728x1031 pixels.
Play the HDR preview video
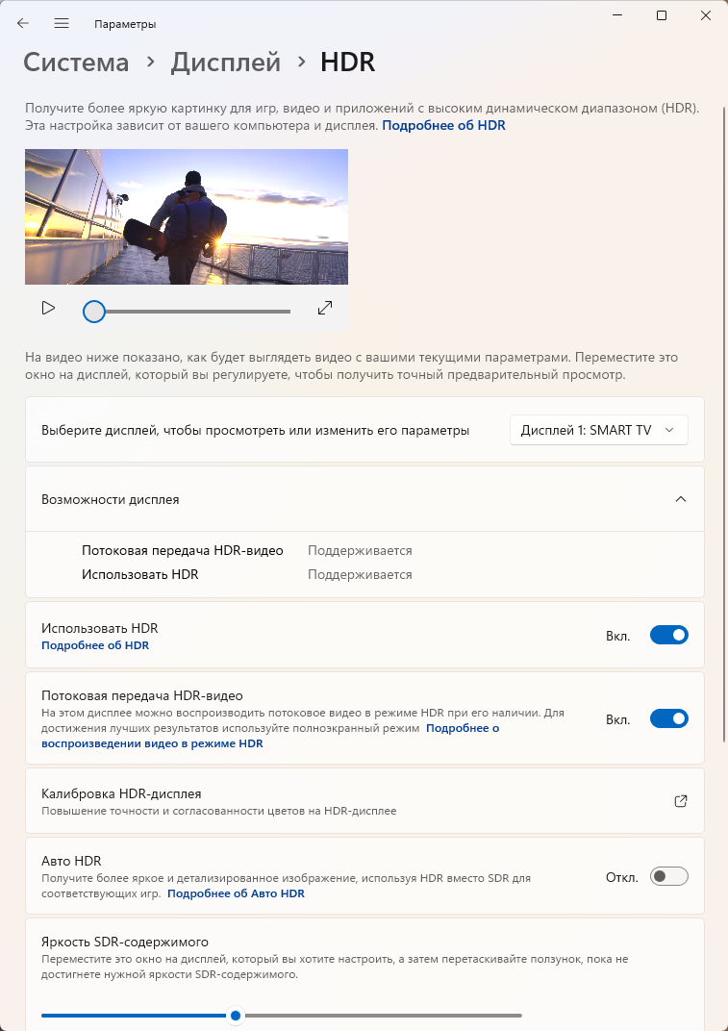(x=48, y=308)
